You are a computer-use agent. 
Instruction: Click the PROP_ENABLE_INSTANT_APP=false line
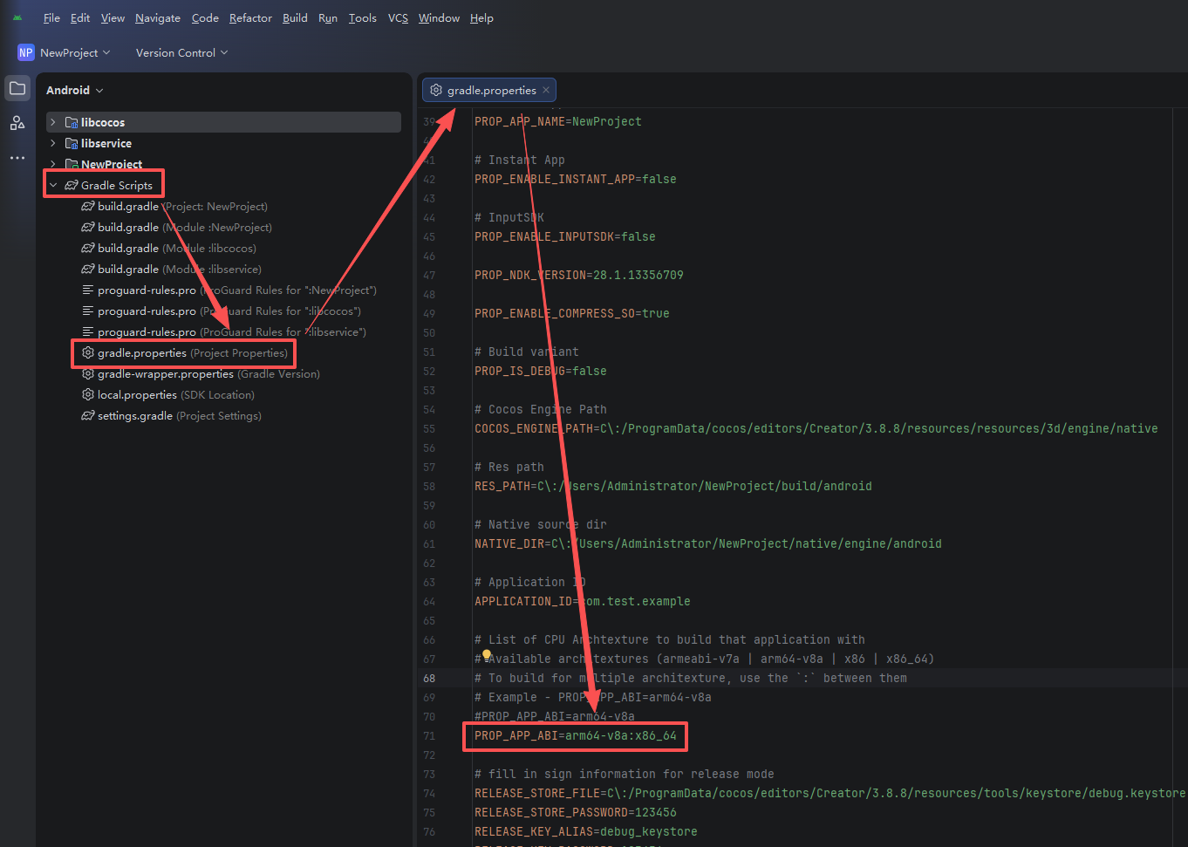(x=576, y=179)
